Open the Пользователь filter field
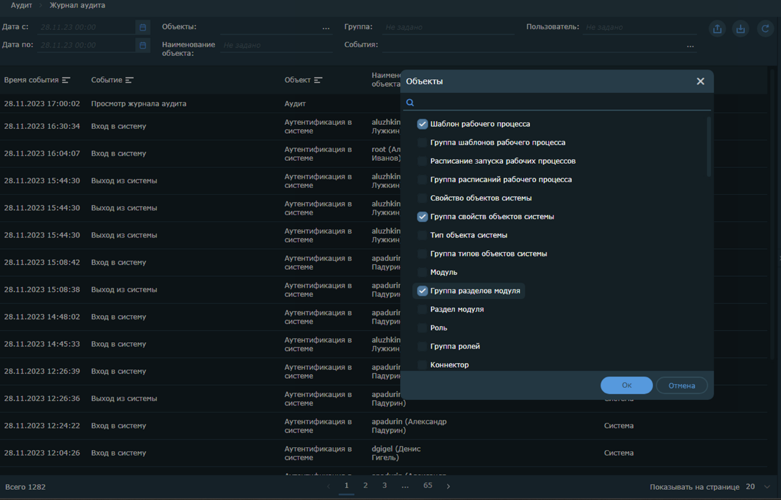 point(640,28)
